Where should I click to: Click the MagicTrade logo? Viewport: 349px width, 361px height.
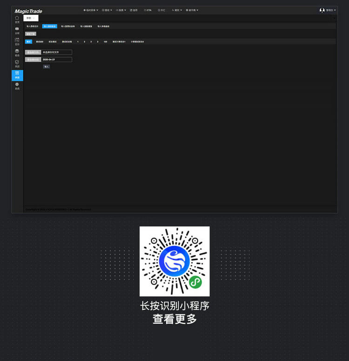[x=28, y=11]
